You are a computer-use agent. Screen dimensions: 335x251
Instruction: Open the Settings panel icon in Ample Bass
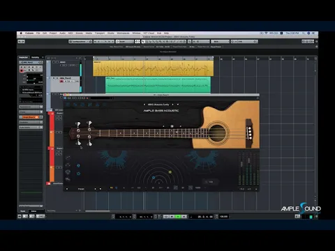(105, 105)
